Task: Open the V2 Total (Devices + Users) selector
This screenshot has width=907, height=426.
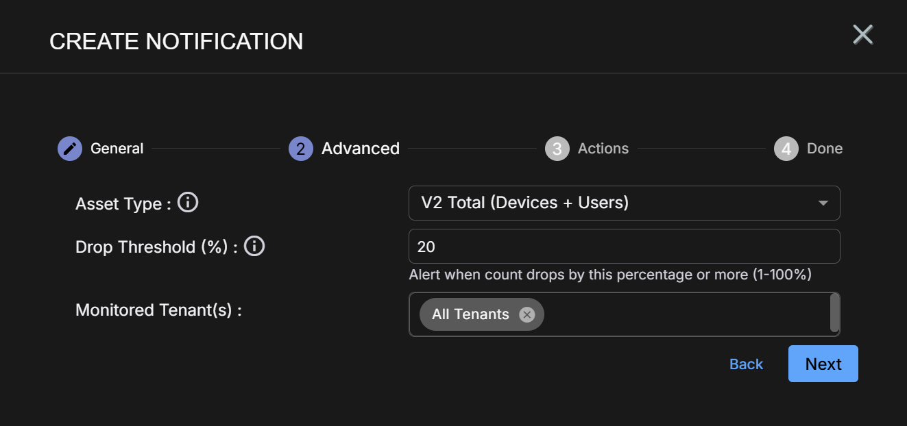Action: [x=625, y=203]
